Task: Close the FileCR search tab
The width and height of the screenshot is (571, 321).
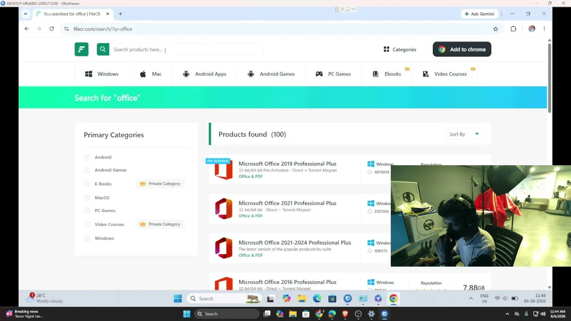Action: coord(108,14)
